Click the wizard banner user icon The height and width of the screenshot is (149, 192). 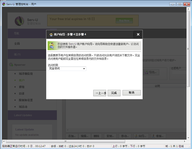pos(52,46)
